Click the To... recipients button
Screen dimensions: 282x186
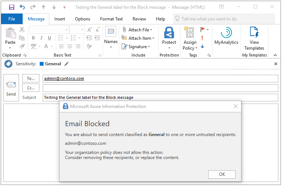[x=31, y=78]
